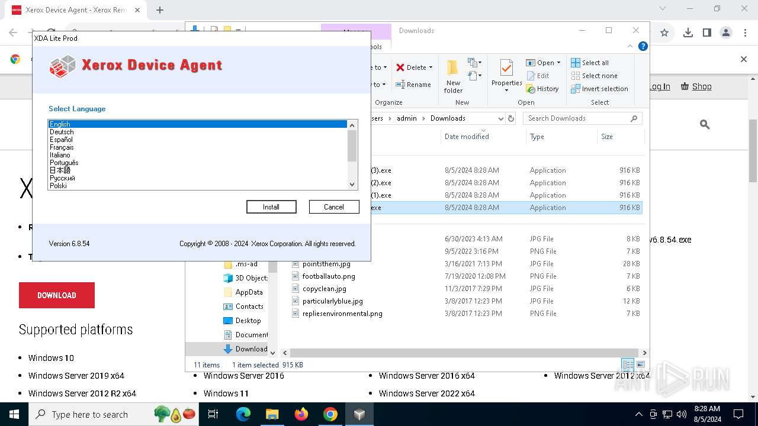This screenshot has height=426, width=758.
Task: Open Chrome profile avatar icon
Action: (726, 33)
